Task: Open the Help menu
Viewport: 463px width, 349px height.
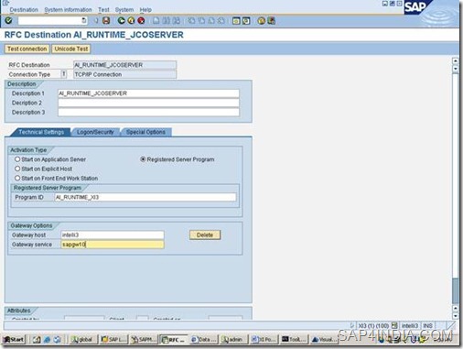Action: coord(145,10)
